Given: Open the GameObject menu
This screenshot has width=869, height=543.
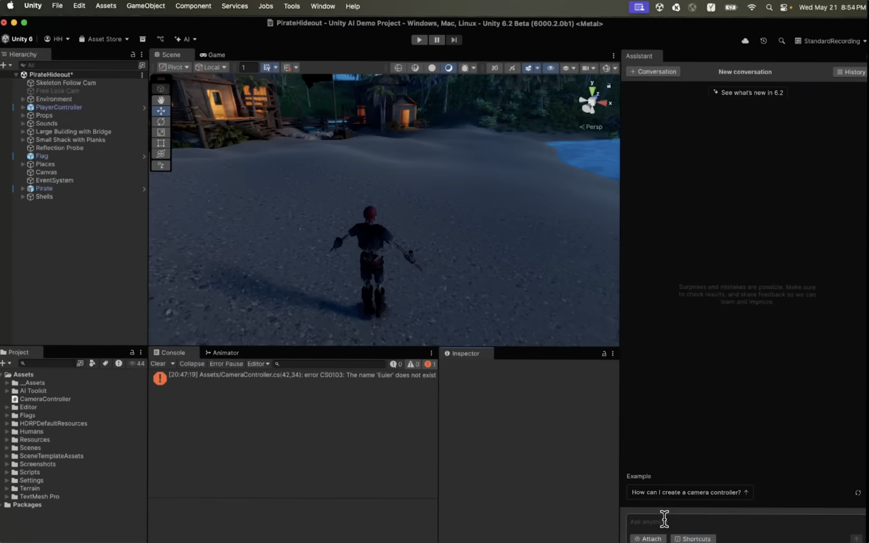Looking at the screenshot, I should (146, 6).
